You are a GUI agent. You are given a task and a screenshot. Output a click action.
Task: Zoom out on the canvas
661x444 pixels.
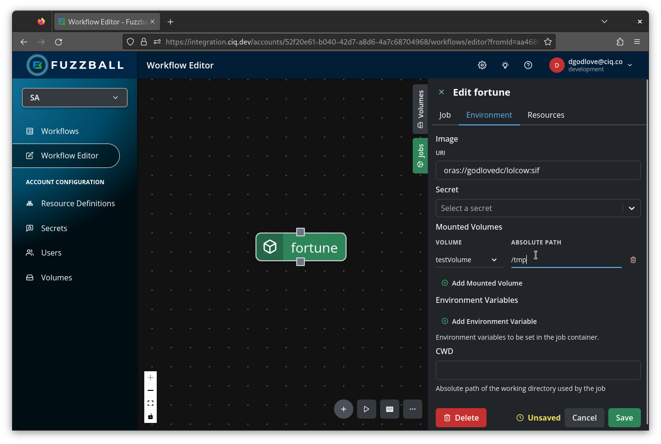point(151,390)
